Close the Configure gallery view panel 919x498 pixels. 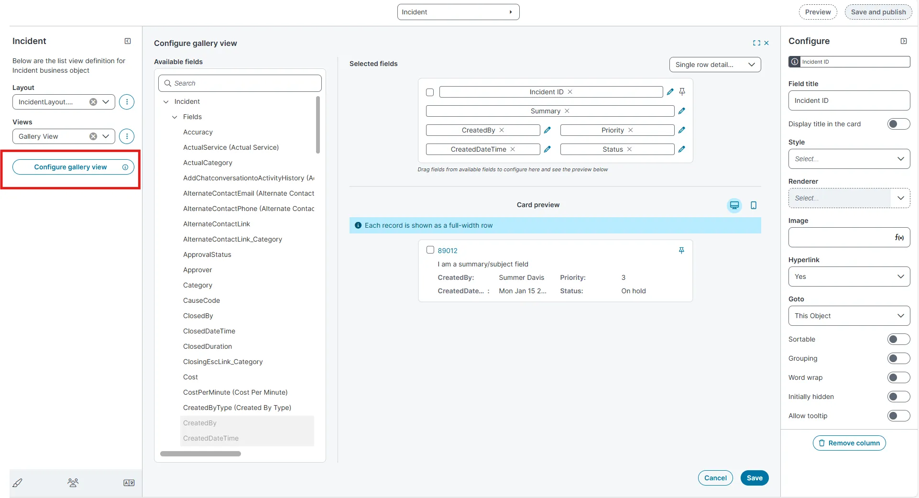pyautogui.click(x=766, y=43)
